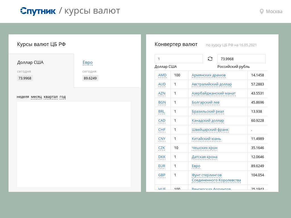Select the Швейцарский франк link
The width and height of the screenshot is (291, 218).
(x=210, y=130)
